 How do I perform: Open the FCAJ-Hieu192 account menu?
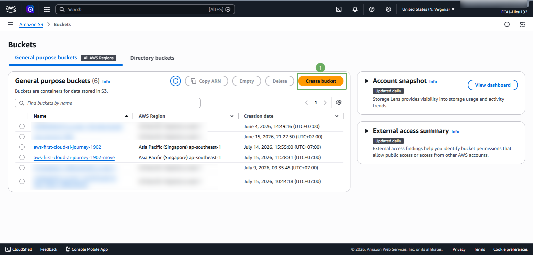click(514, 12)
